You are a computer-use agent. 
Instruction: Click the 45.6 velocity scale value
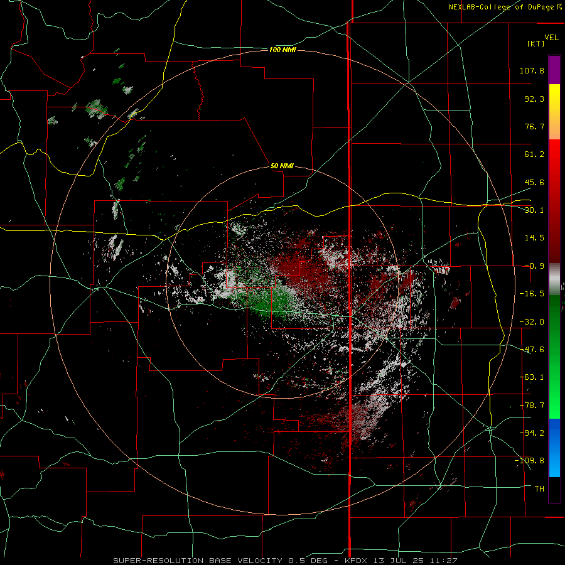pos(534,182)
